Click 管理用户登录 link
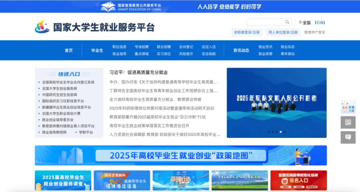360x192 pixels. click(315, 32)
